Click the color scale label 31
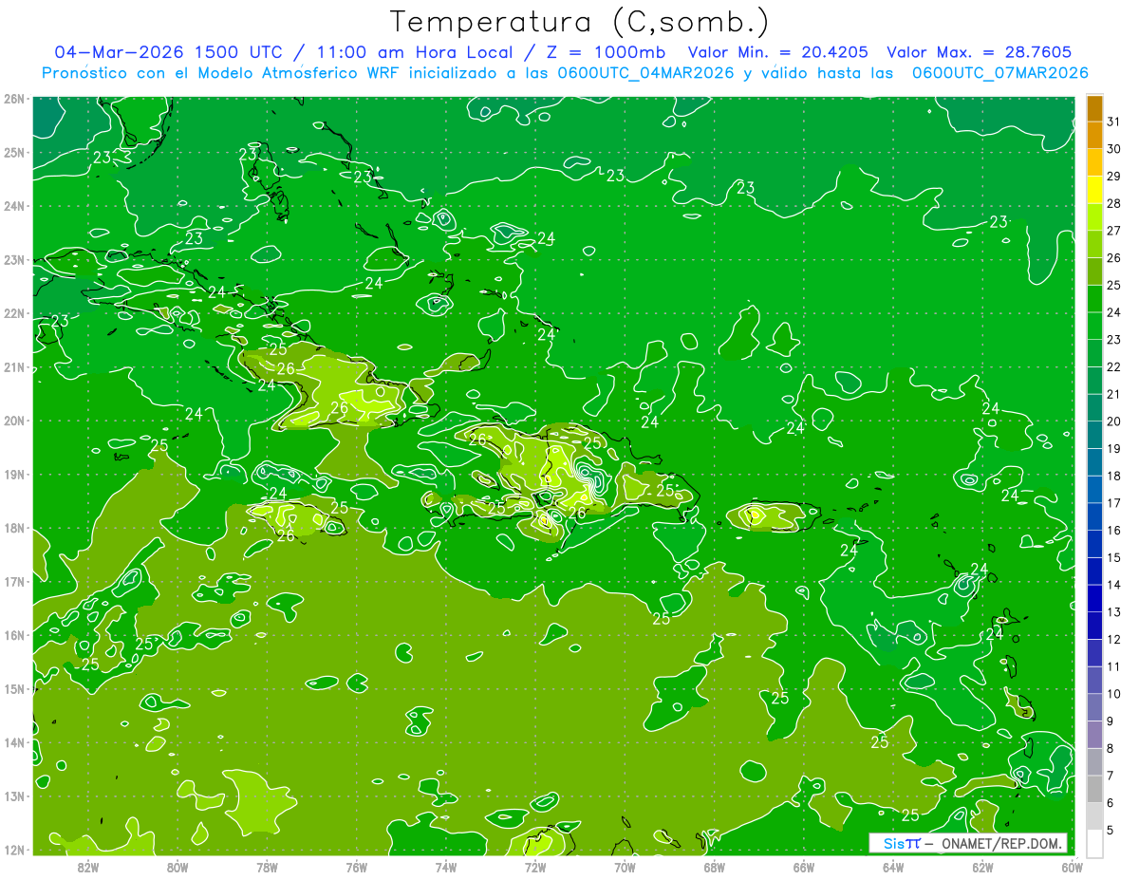 click(1113, 122)
